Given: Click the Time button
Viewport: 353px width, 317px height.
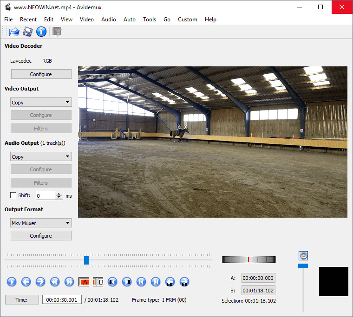Looking at the screenshot, I should coord(21,300).
